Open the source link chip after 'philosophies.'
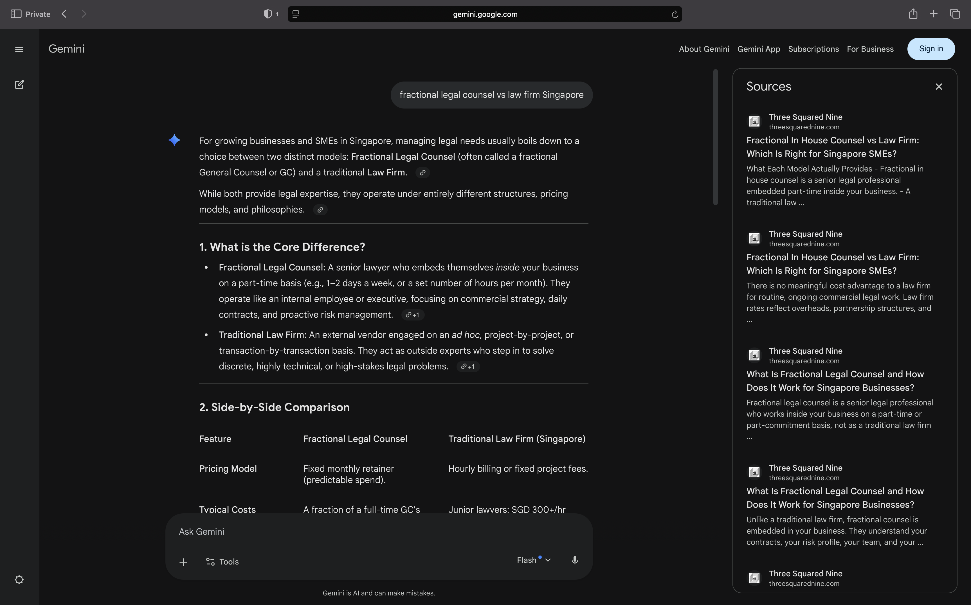The width and height of the screenshot is (971, 605). pyautogui.click(x=320, y=210)
